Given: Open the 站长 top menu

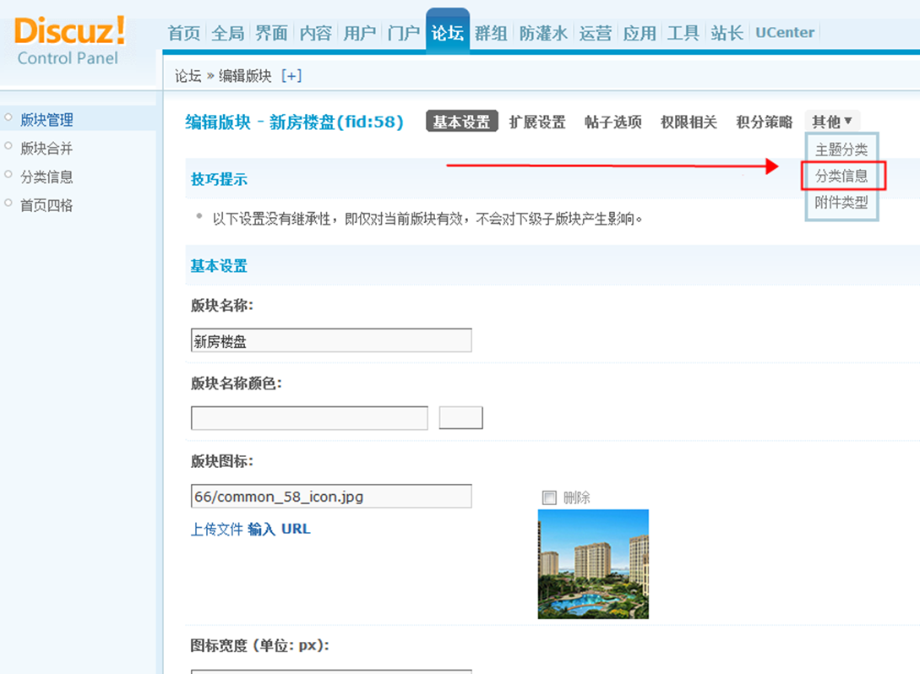Looking at the screenshot, I should tap(727, 34).
